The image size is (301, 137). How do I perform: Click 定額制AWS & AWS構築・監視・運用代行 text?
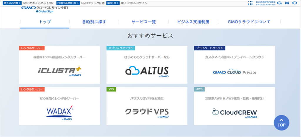click(x=234, y=98)
